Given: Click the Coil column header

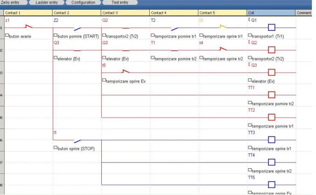Looking at the screenshot, I should (x=271, y=13).
